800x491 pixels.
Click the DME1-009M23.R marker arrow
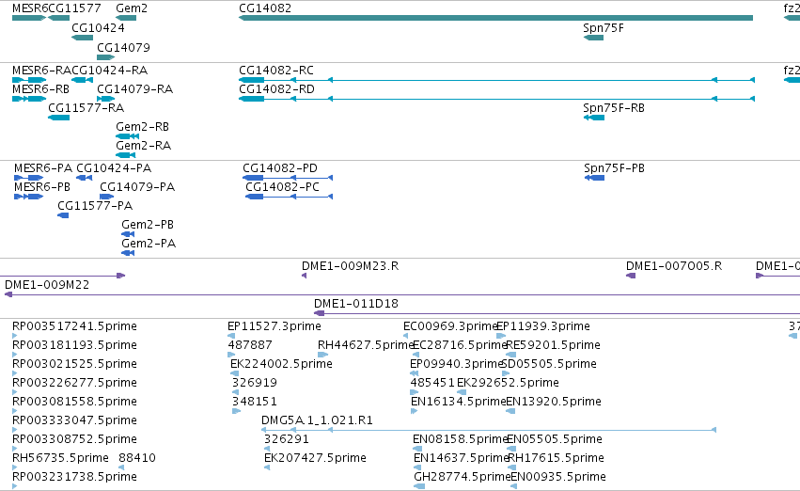304,276
